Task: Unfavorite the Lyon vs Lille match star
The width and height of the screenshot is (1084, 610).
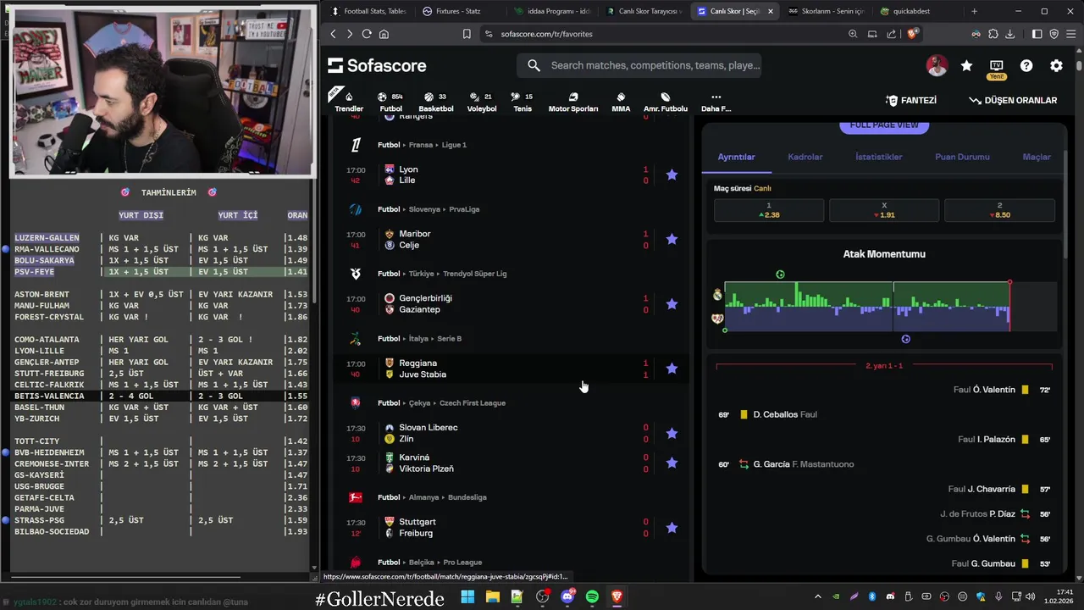Action: pos(672,175)
